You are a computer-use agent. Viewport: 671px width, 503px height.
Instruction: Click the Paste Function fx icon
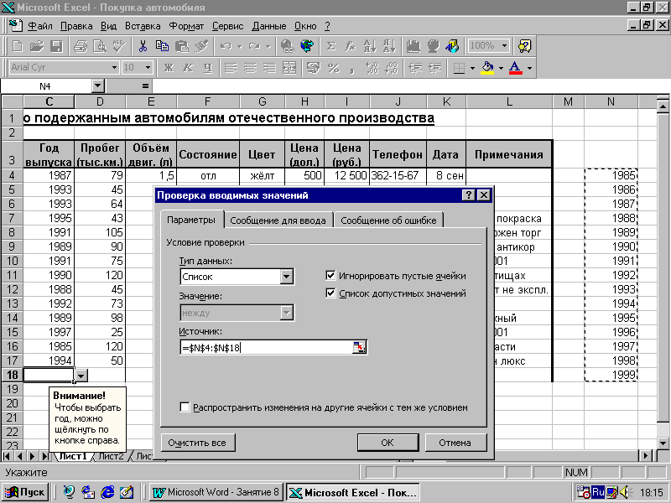pos(350,46)
